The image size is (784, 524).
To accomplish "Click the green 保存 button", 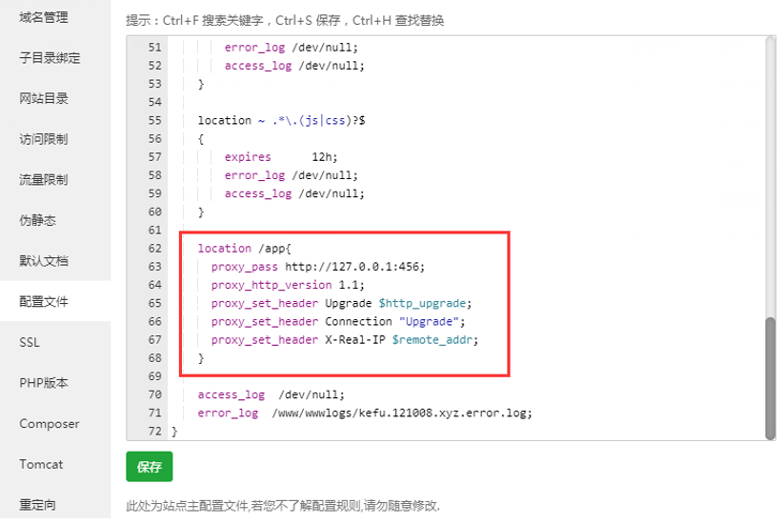I will [x=149, y=467].
